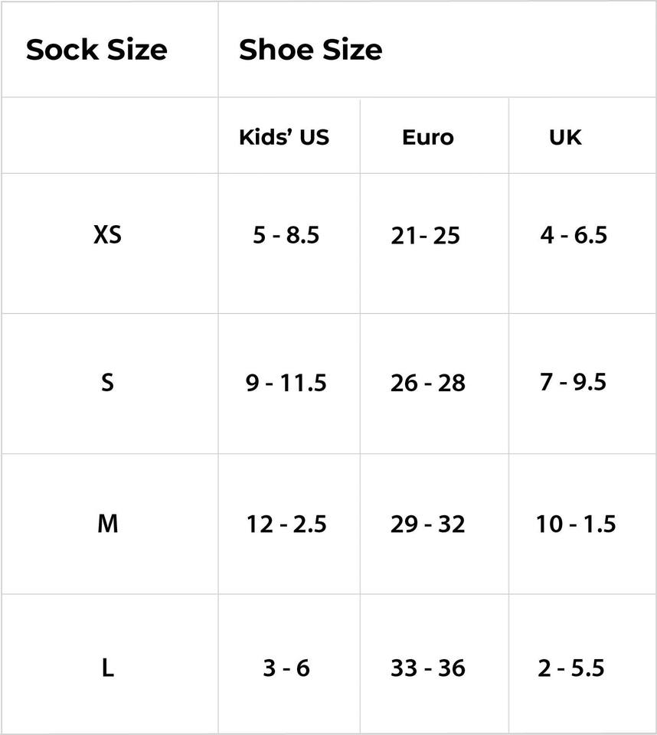Click the 4 - 6.5 UK cell

pos(574,234)
